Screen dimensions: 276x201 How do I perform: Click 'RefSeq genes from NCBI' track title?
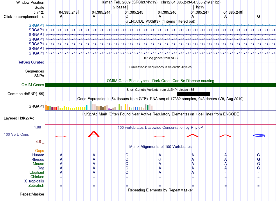pos(160,58)
